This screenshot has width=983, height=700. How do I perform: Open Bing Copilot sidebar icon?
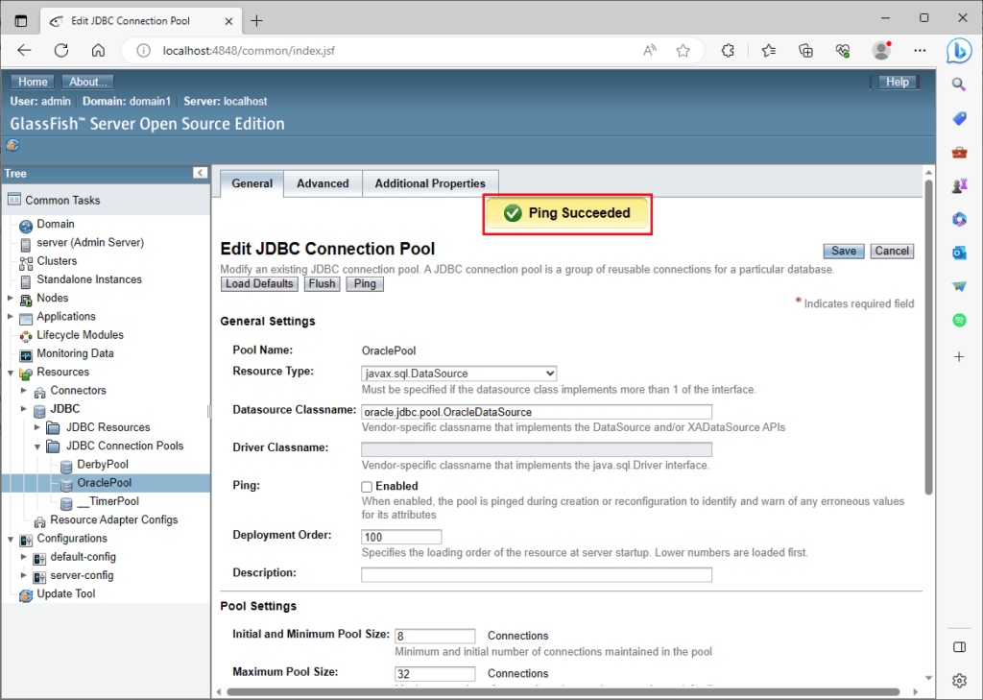[958, 51]
